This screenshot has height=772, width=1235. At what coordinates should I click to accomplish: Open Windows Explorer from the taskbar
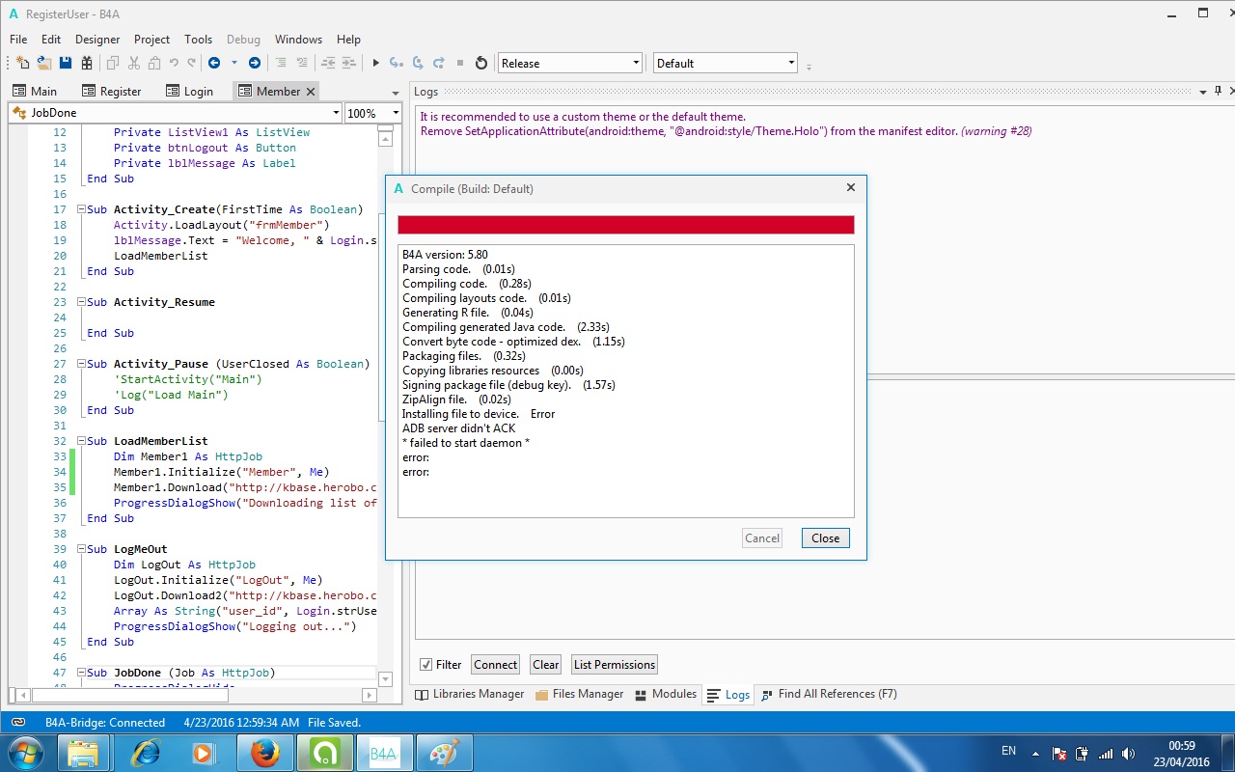[x=84, y=753]
